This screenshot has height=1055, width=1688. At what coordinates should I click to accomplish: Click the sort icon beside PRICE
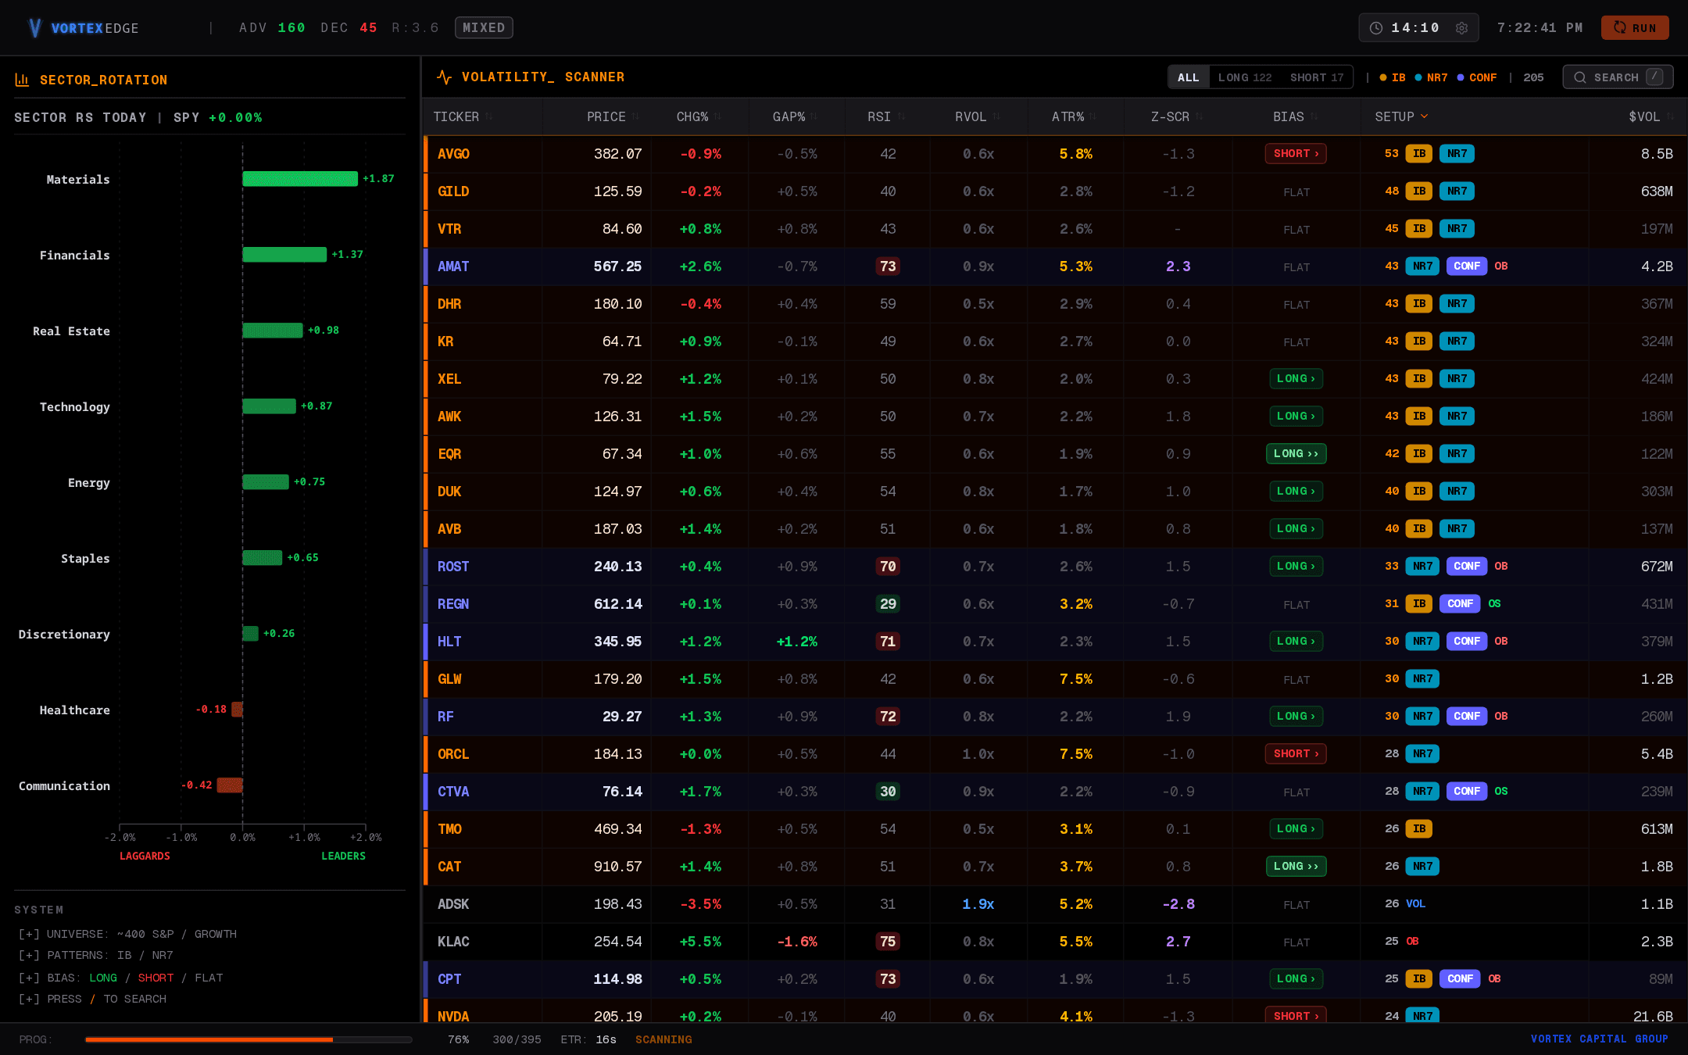pos(636,116)
